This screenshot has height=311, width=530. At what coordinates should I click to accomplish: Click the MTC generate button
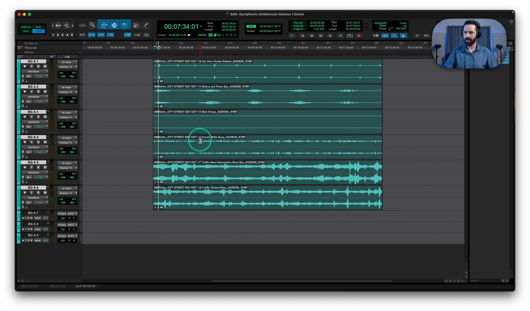pyautogui.click(x=427, y=36)
